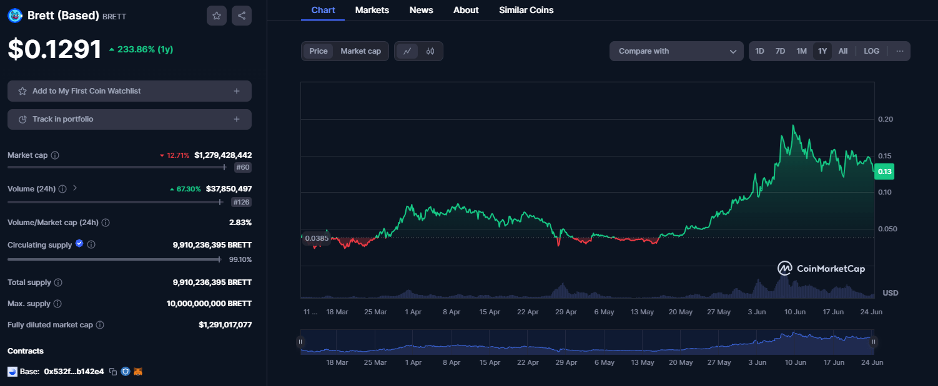Select the 7D time range
The image size is (938, 386).
(x=780, y=51)
